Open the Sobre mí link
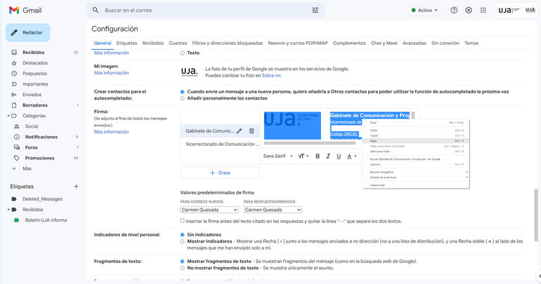541x284 pixels. (270, 76)
